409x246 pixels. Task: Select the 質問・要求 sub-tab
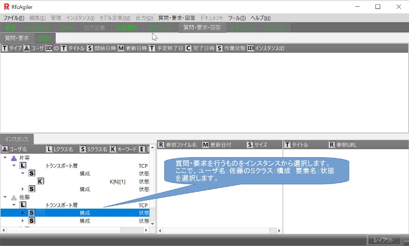[x=17, y=38]
